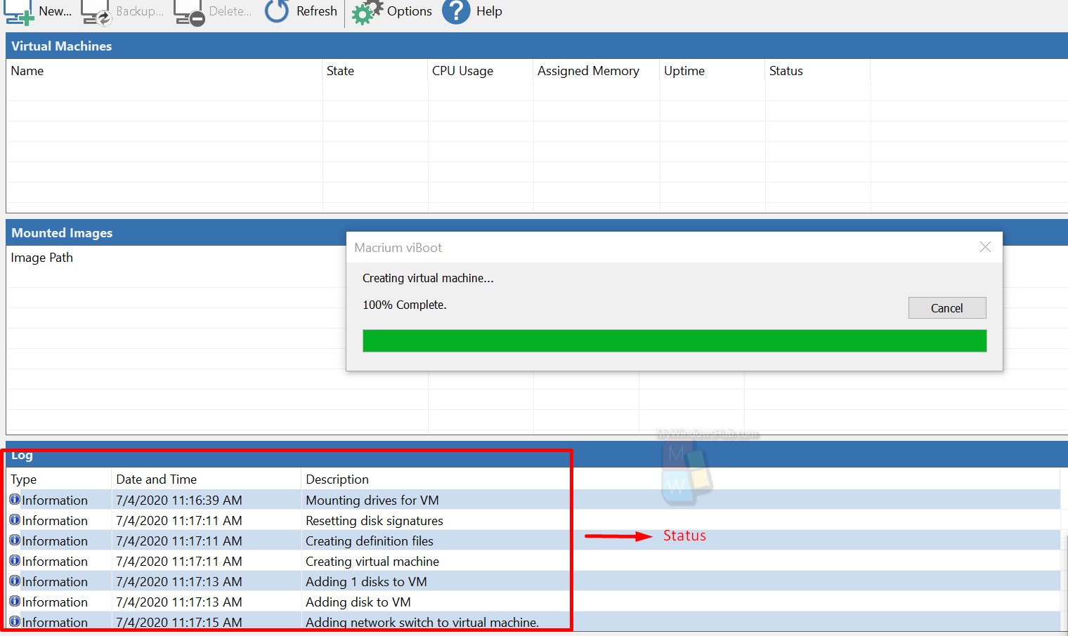Click the log Type column header
Viewport: 1068px width, 636px height.
click(59, 479)
